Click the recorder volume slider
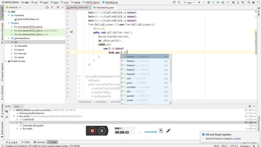Image resolution: width=261 pixels, height=147 pixels. point(150,132)
